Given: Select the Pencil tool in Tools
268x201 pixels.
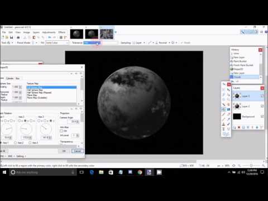Looking at the screenshot, I should (224, 119).
